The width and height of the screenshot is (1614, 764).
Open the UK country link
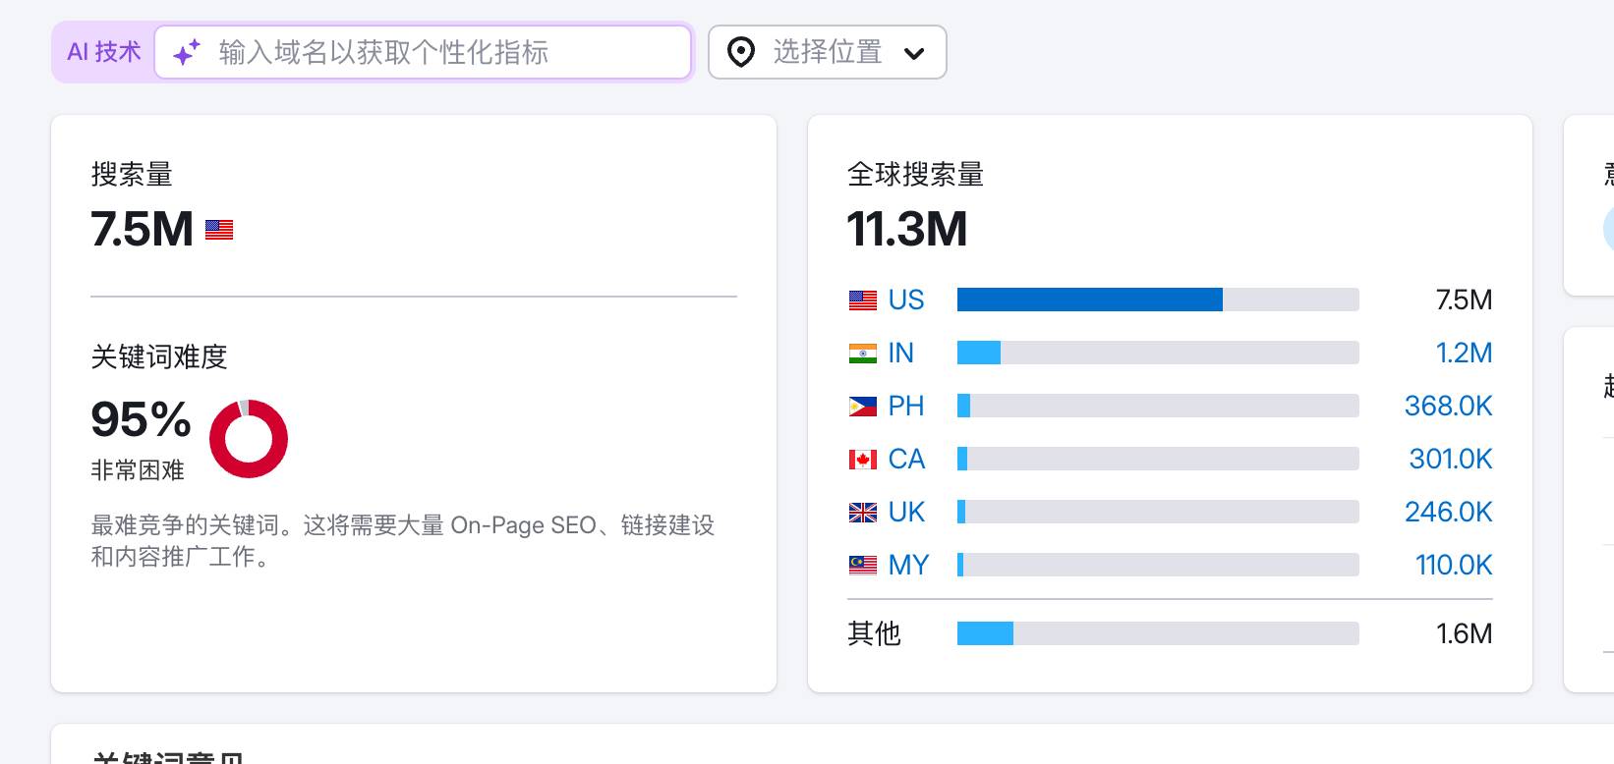906,512
